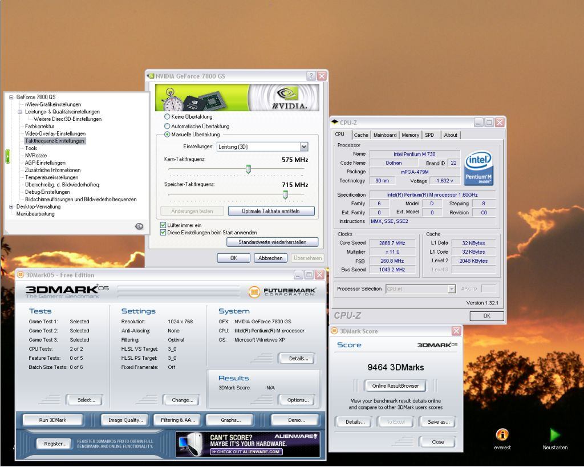Click the green side handle of NVIDIA tree panel
The image size is (584, 467).
pyautogui.click(x=7, y=156)
